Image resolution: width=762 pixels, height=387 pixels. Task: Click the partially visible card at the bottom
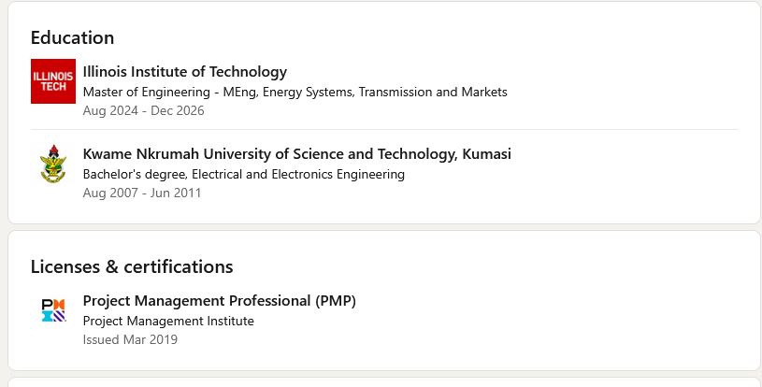[383, 382]
